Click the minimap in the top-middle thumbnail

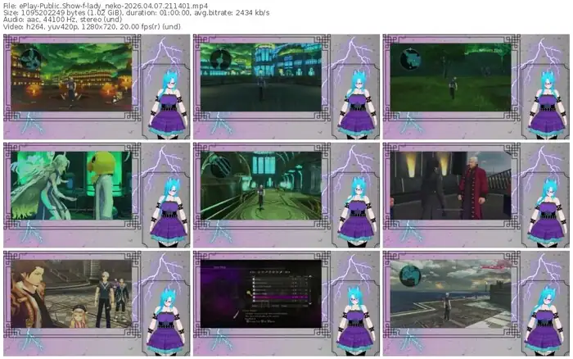coord(221,59)
